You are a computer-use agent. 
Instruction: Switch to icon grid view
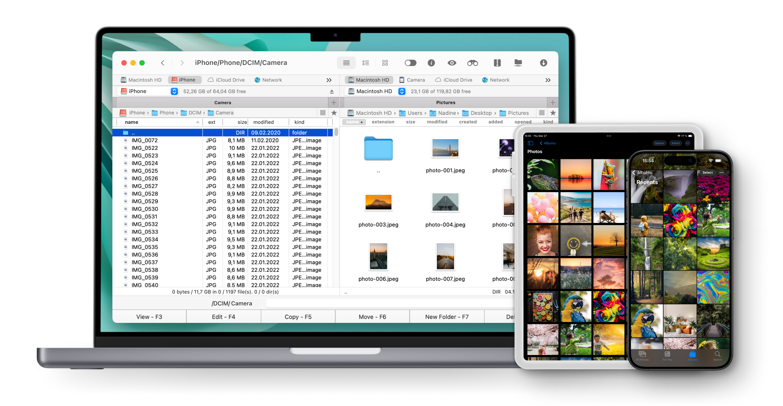(x=385, y=63)
